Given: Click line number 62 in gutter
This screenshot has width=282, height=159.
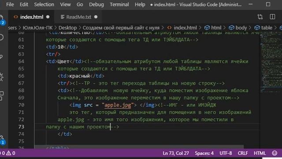Looking at the screenshot, I should point(21,47).
